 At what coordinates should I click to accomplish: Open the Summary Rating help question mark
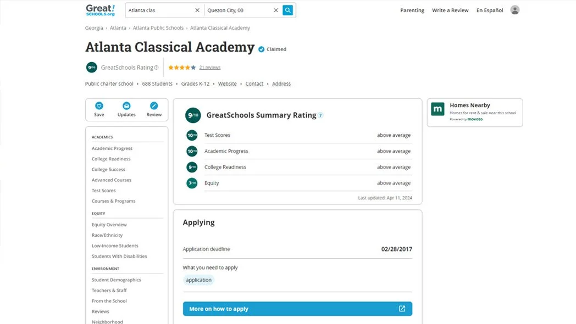click(x=320, y=115)
